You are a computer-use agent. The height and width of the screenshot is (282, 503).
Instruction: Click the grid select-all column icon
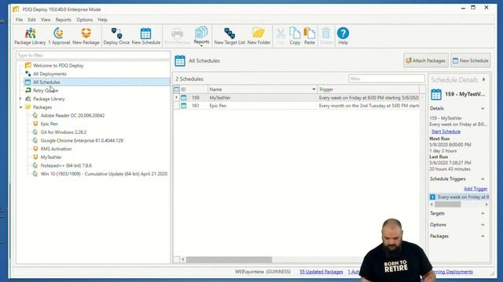pos(176,89)
